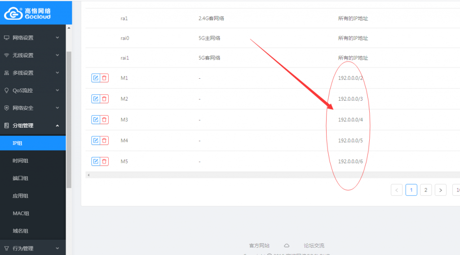Click the 网络安全 shield icon
This screenshot has width=460, height=255.
pos(6,108)
